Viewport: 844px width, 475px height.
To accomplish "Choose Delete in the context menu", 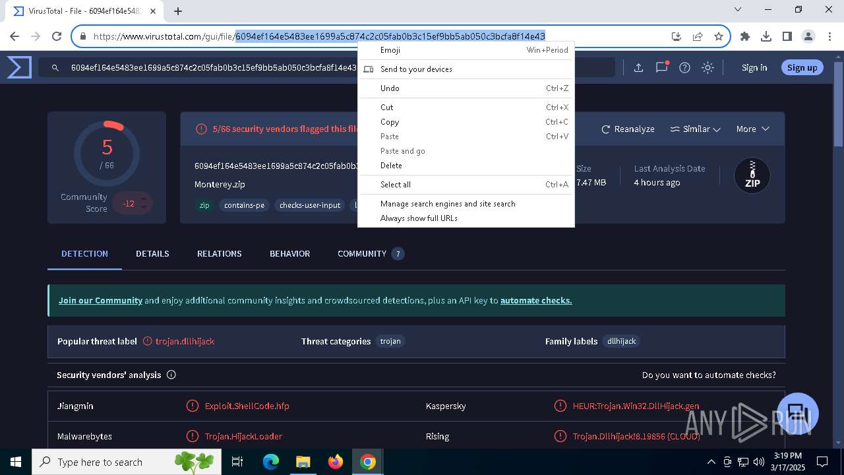I will point(466,165).
